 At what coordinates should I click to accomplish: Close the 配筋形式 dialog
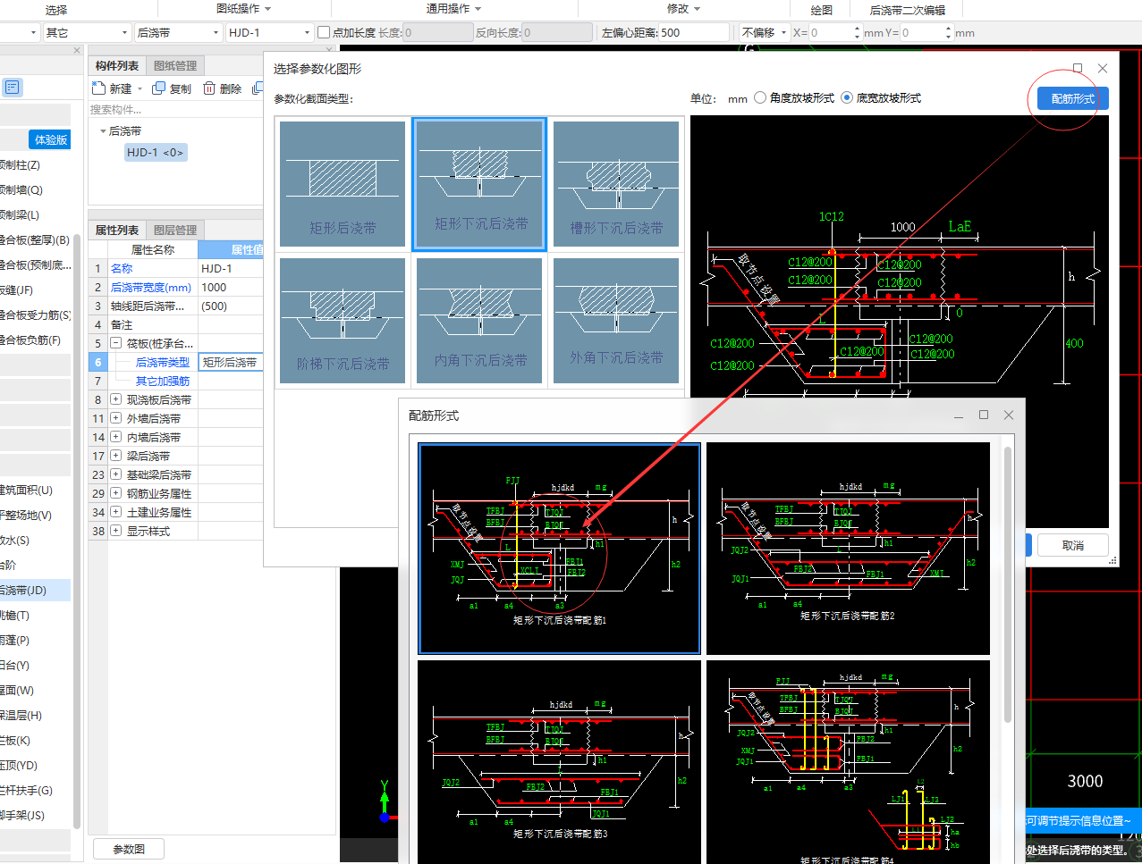pyautogui.click(x=1009, y=415)
